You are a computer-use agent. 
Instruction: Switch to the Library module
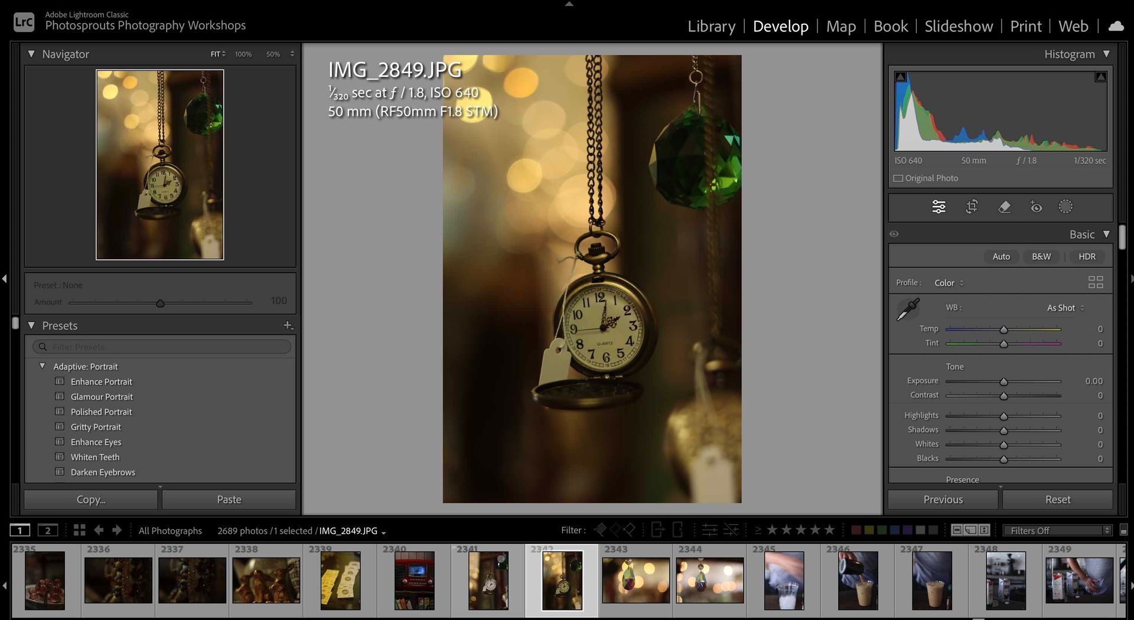click(x=711, y=26)
